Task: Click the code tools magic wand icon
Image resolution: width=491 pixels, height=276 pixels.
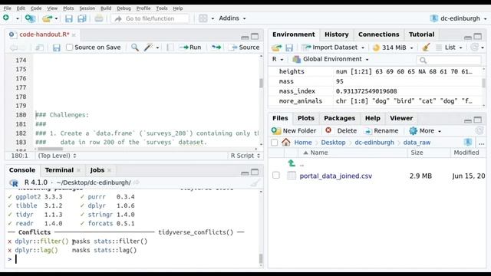Action: (148, 48)
